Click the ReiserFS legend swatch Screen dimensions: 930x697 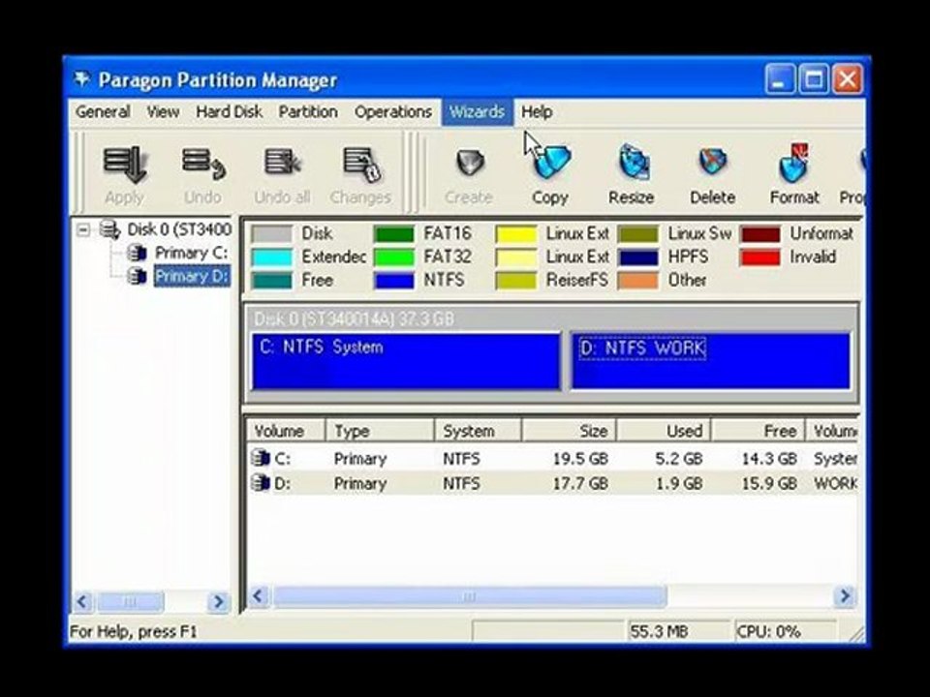516,281
